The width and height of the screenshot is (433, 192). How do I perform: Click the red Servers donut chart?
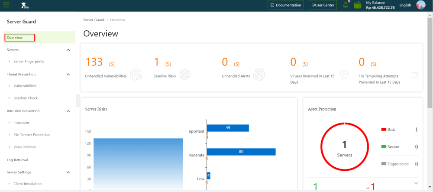(x=344, y=146)
